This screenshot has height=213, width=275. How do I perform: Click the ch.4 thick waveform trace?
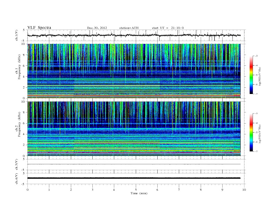tap(134, 178)
